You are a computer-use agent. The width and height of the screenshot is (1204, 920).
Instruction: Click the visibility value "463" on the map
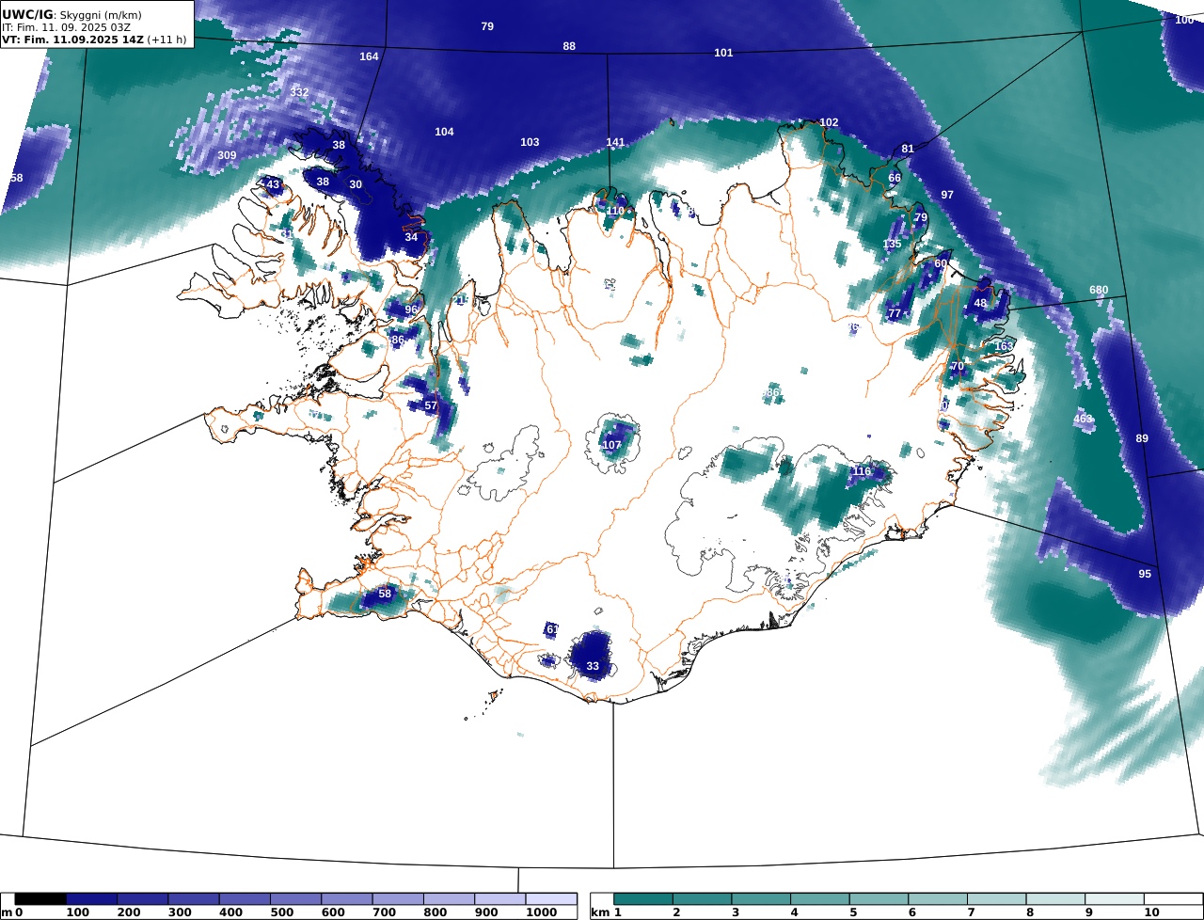tap(1083, 419)
